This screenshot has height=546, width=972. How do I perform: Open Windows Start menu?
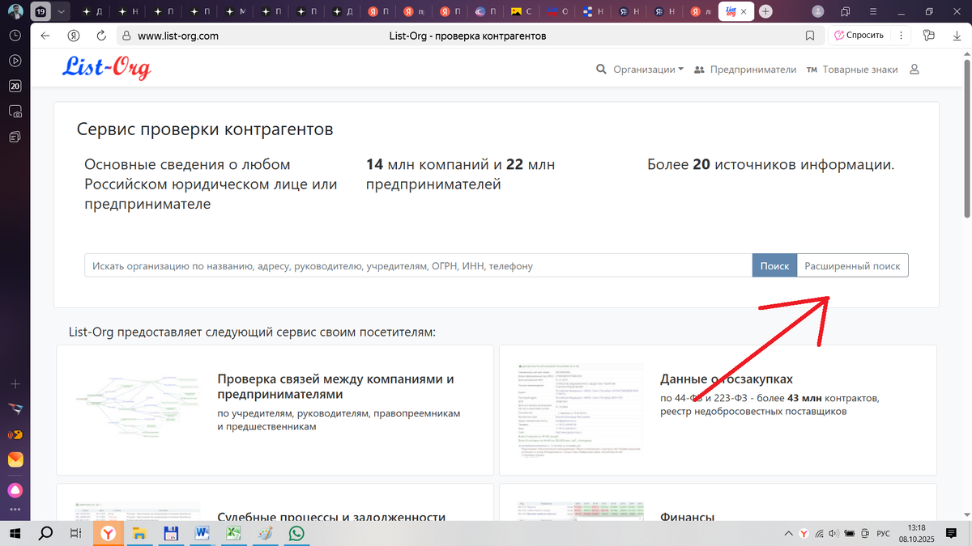coord(15,533)
